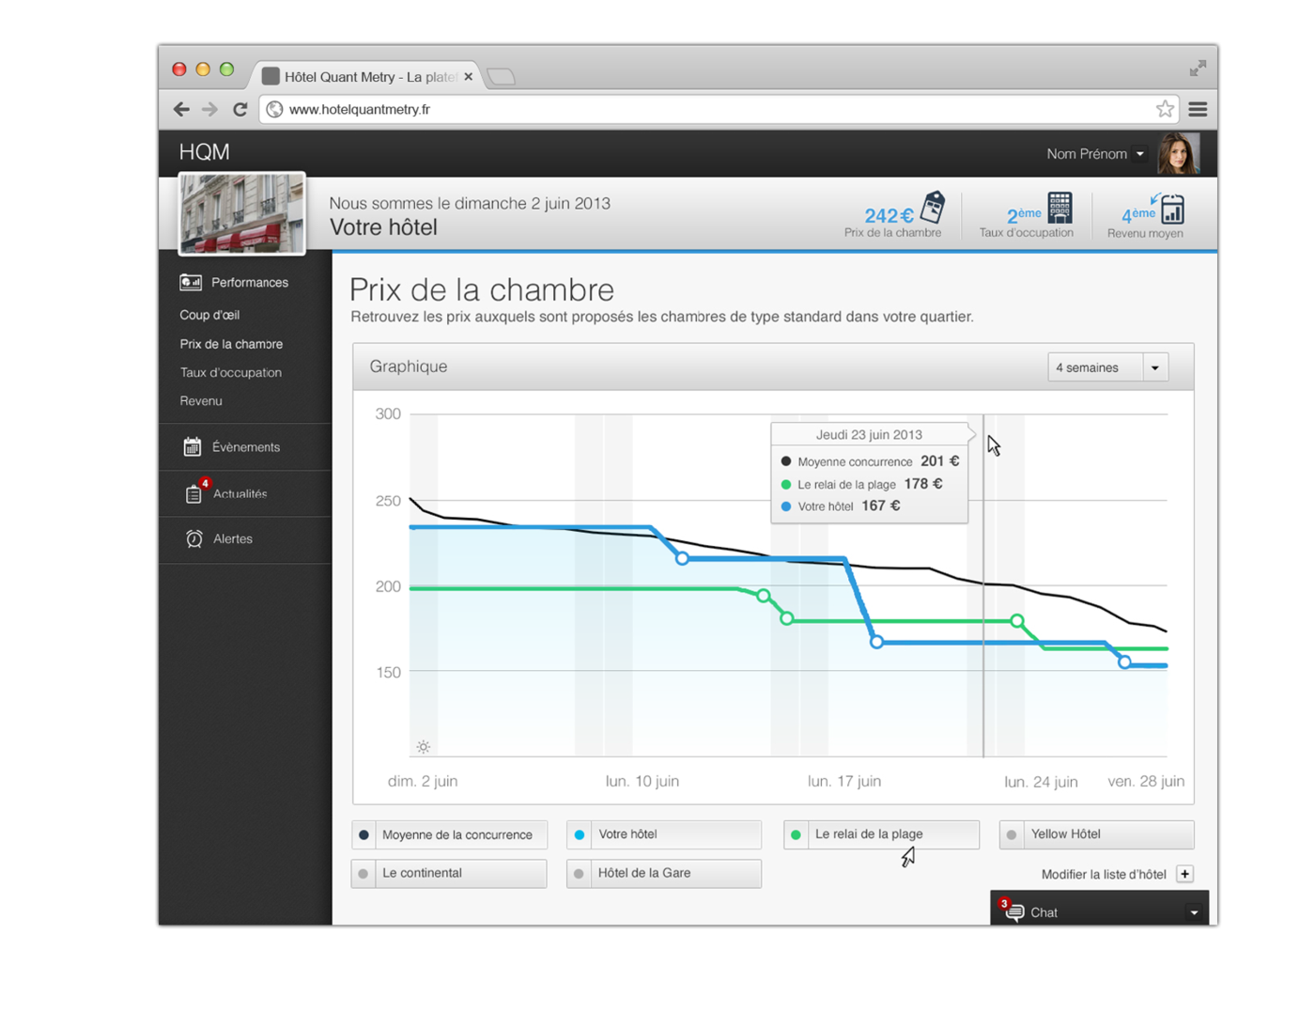Close the Hôtel Quant Metry tab
This screenshot has width=1315, height=1012.
(468, 76)
